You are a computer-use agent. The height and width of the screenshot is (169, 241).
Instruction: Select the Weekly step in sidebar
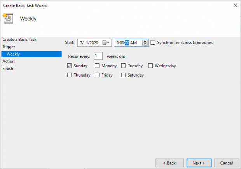tap(31, 54)
